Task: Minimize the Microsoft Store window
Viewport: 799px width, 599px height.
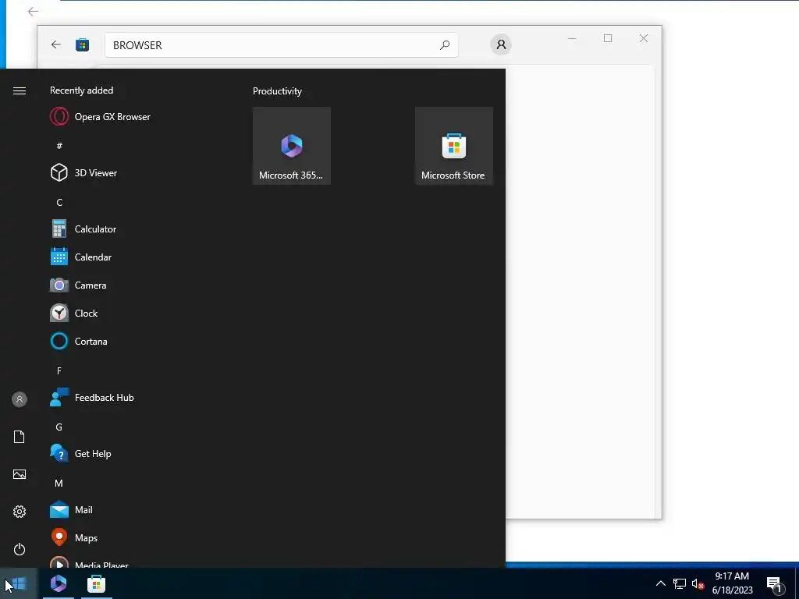Action: (x=572, y=38)
